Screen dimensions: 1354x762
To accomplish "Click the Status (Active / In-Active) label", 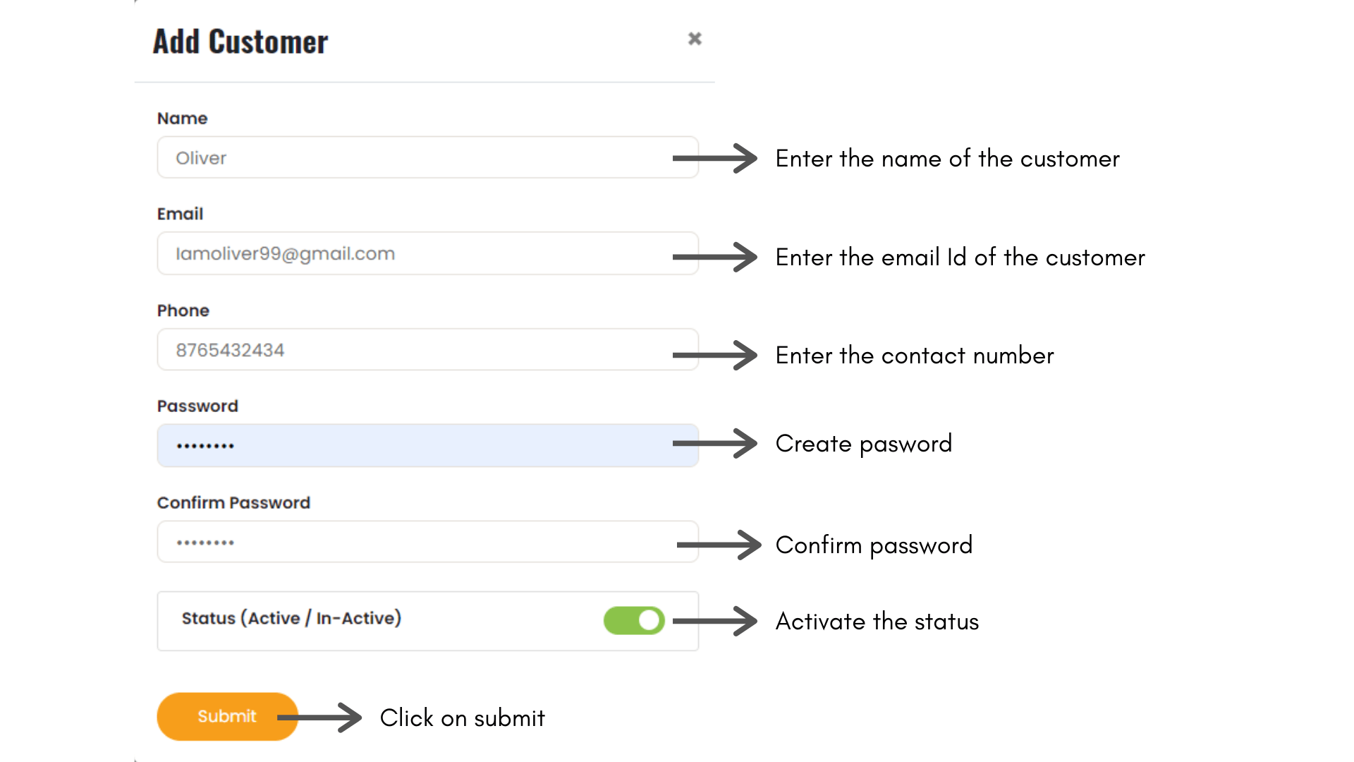I will [x=291, y=618].
